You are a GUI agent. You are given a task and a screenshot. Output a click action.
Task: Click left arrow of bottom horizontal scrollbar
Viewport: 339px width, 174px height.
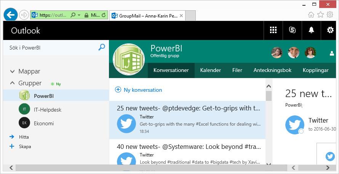(11, 168)
